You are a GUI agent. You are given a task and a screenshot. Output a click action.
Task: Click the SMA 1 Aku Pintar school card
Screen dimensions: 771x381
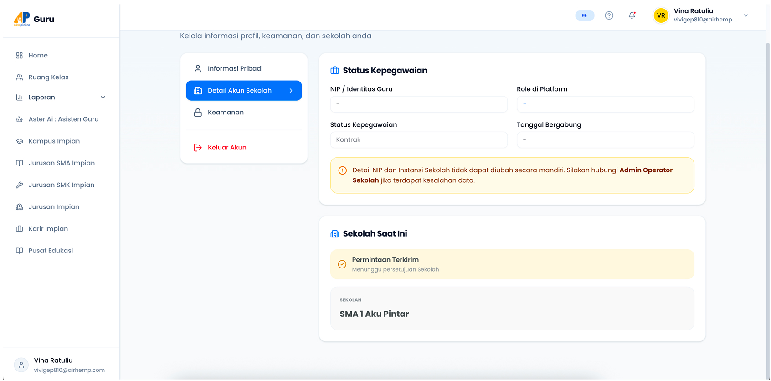(x=512, y=309)
